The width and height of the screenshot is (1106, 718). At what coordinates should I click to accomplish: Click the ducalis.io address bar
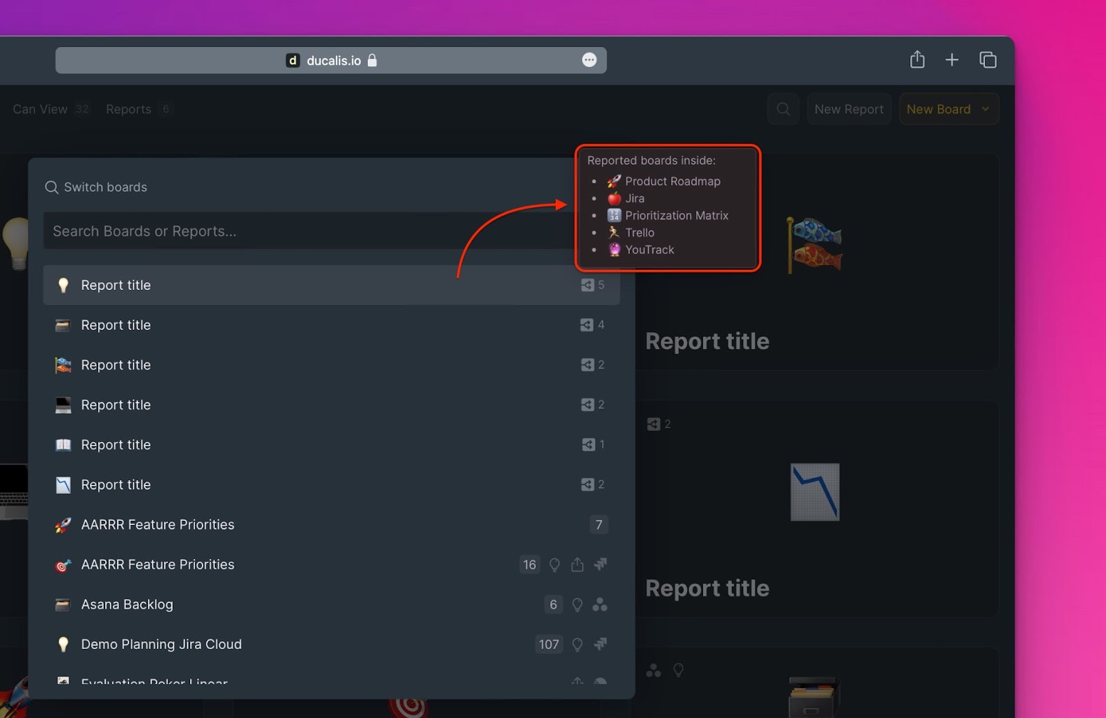pyautogui.click(x=330, y=61)
